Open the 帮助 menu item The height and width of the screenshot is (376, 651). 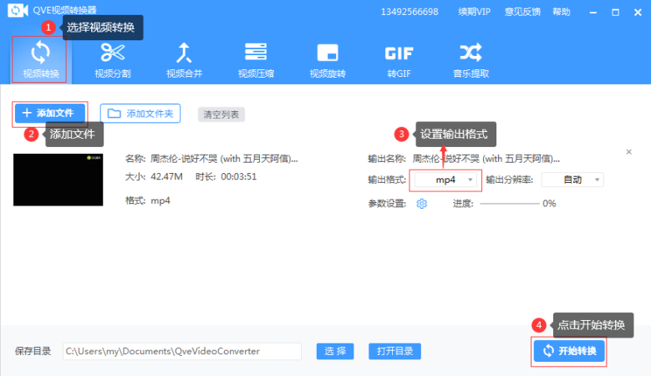point(562,12)
